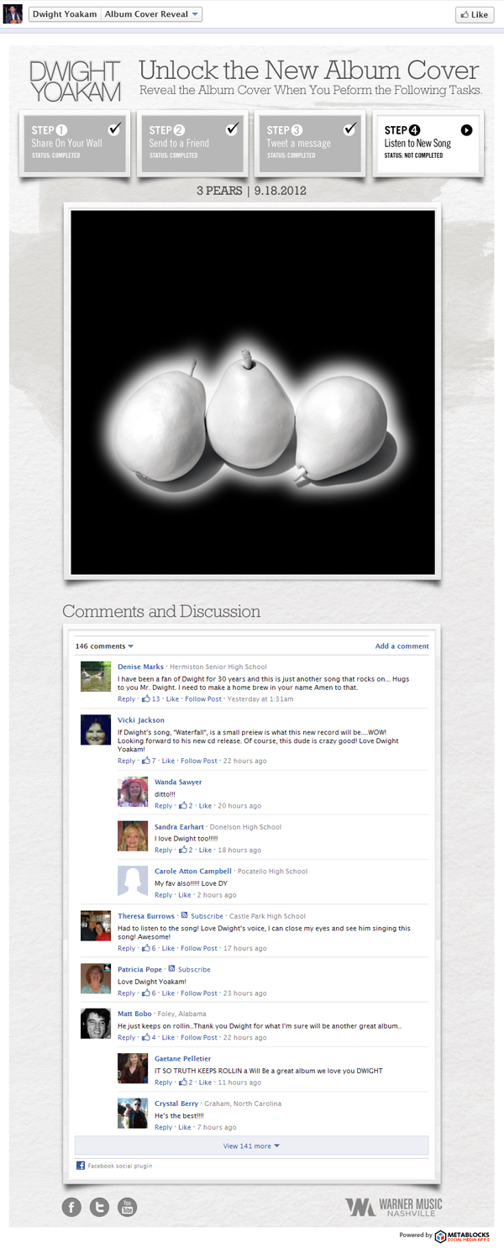504x1254 pixels.
Task: Open Crystal Berry's profile picture
Action: click(133, 1113)
